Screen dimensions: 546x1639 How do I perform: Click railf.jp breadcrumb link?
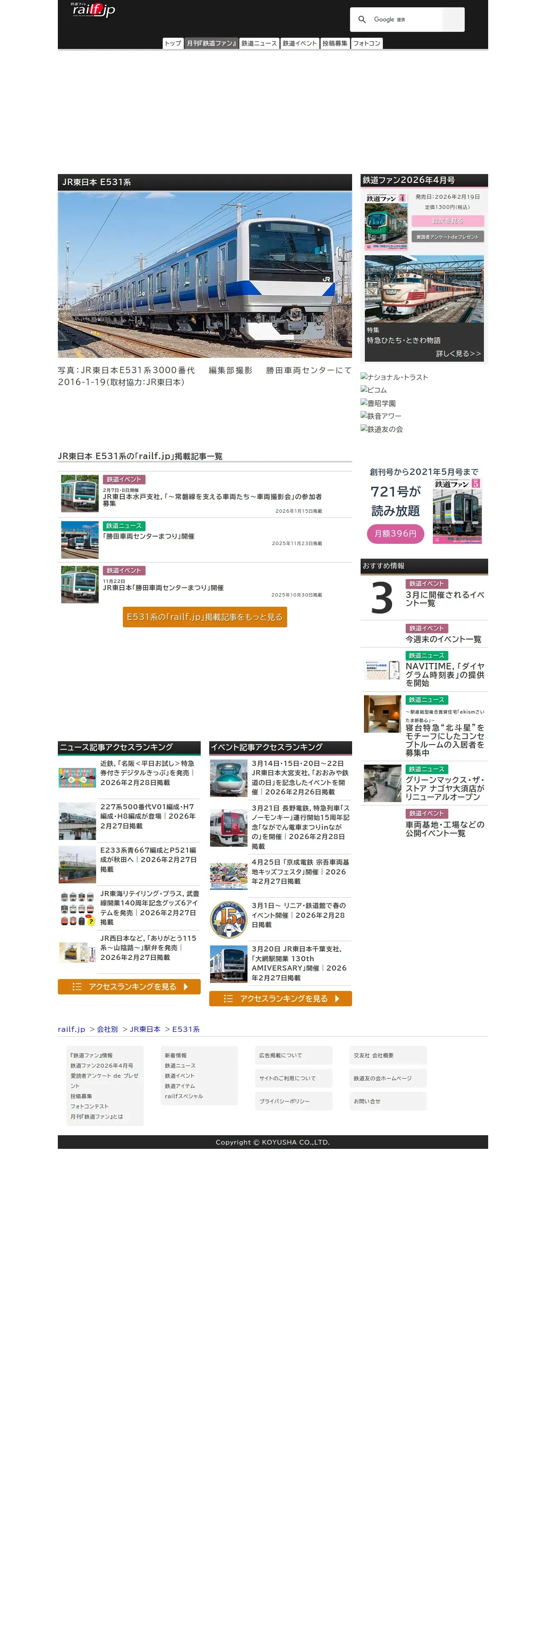[x=71, y=1029]
